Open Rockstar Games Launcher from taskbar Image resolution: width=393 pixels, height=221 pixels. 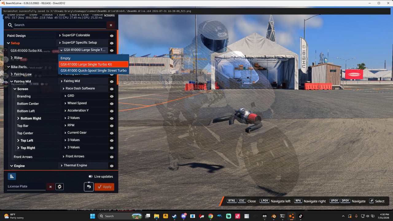[x=165, y=216]
